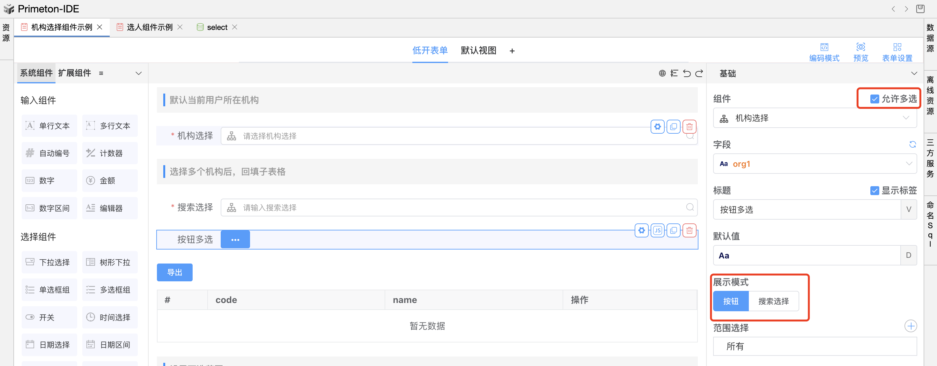The height and width of the screenshot is (366, 937).
Task: Collapse the 基础 properties section
Action: [914, 73]
